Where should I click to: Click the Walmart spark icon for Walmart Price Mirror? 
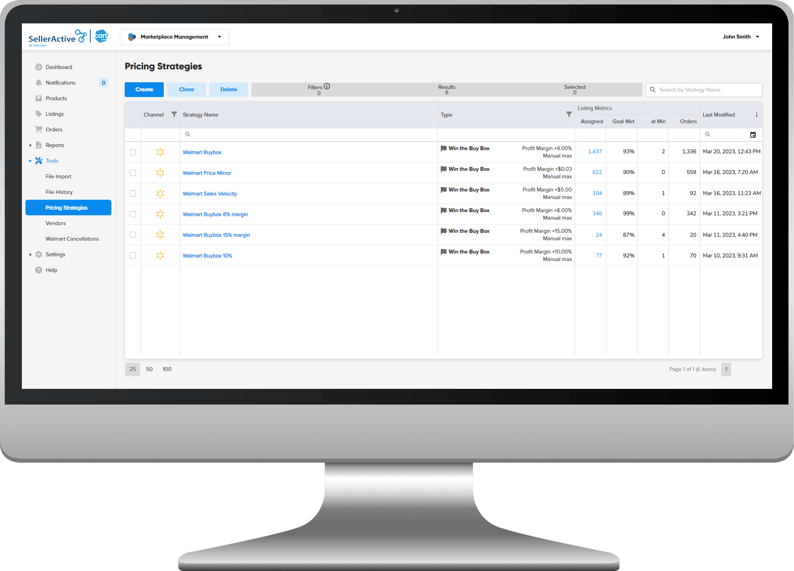click(x=160, y=172)
